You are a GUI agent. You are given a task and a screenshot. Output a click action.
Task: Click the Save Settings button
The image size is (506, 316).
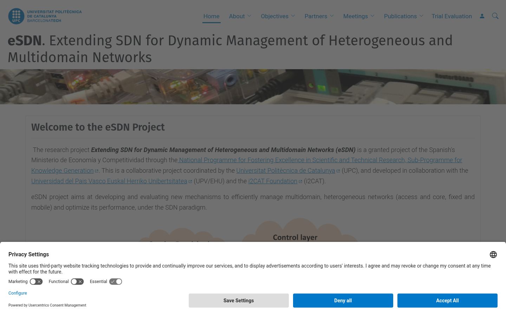(239, 301)
